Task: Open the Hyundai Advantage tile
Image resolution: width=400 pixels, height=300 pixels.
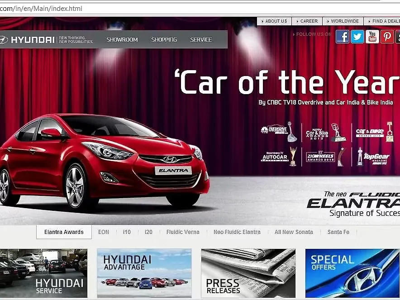Action: [x=144, y=273]
